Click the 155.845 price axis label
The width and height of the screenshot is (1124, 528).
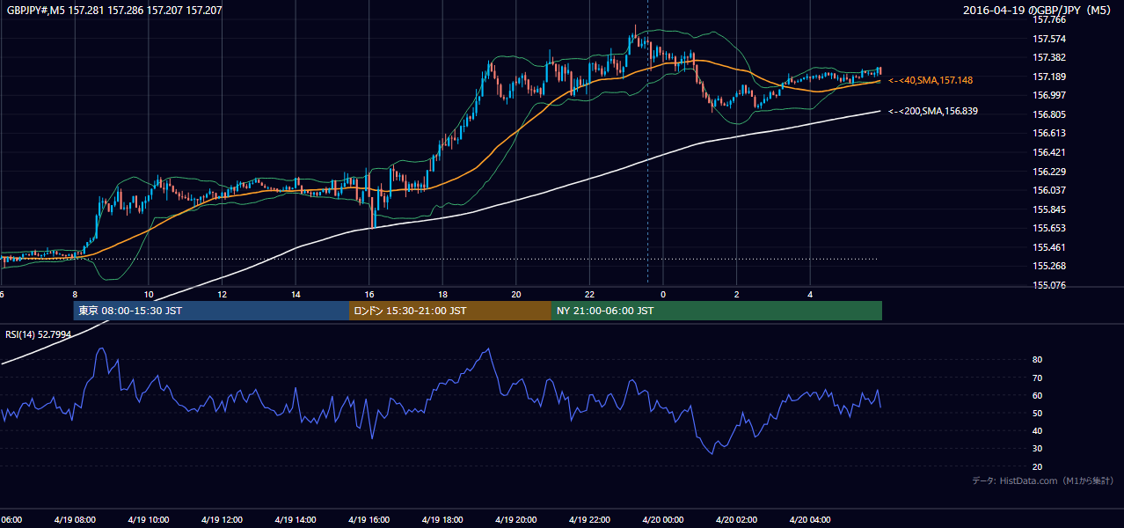pyautogui.click(x=1049, y=209)
